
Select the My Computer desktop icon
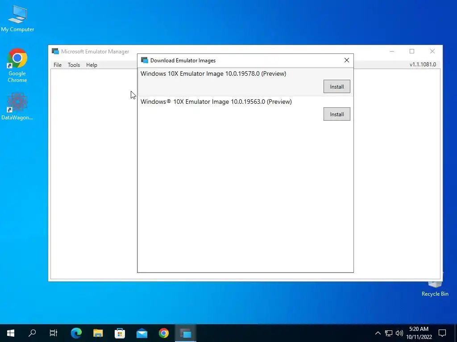pos(17,19)
